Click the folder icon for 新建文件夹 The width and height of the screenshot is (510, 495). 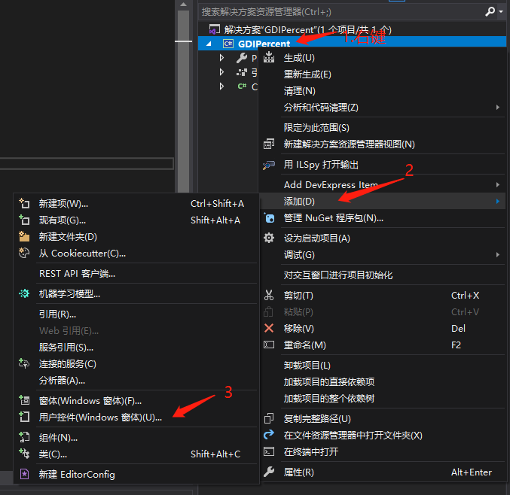(x=24, y=236)
